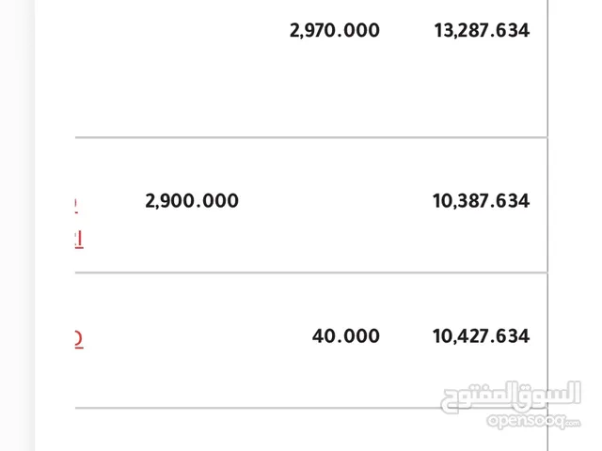
Task: Select the 2,970.000 amount
Action: coord(335,31)
